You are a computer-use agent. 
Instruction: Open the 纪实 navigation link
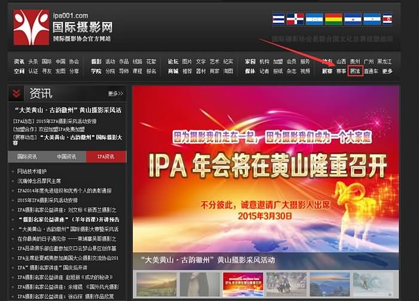pos(228,62)
